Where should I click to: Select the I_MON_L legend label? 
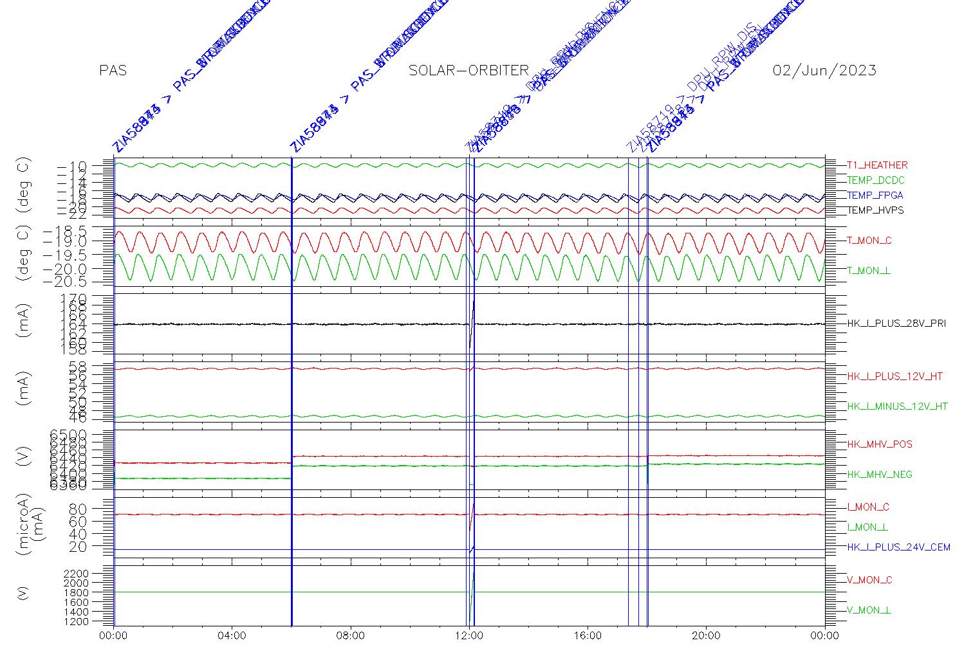867,527
